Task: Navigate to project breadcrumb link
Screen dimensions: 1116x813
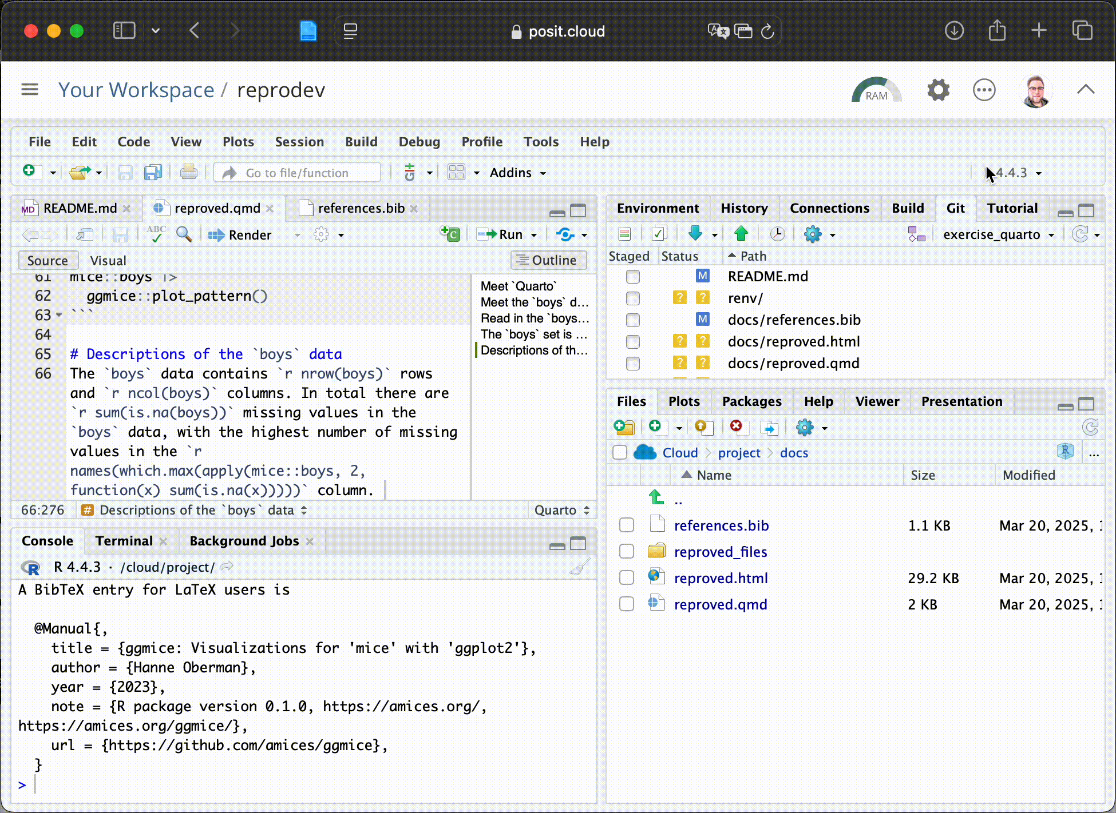Action: (x=739, y=453)
